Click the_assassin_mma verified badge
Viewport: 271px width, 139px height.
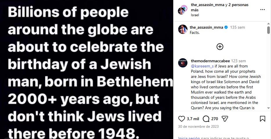click(226, 27)
